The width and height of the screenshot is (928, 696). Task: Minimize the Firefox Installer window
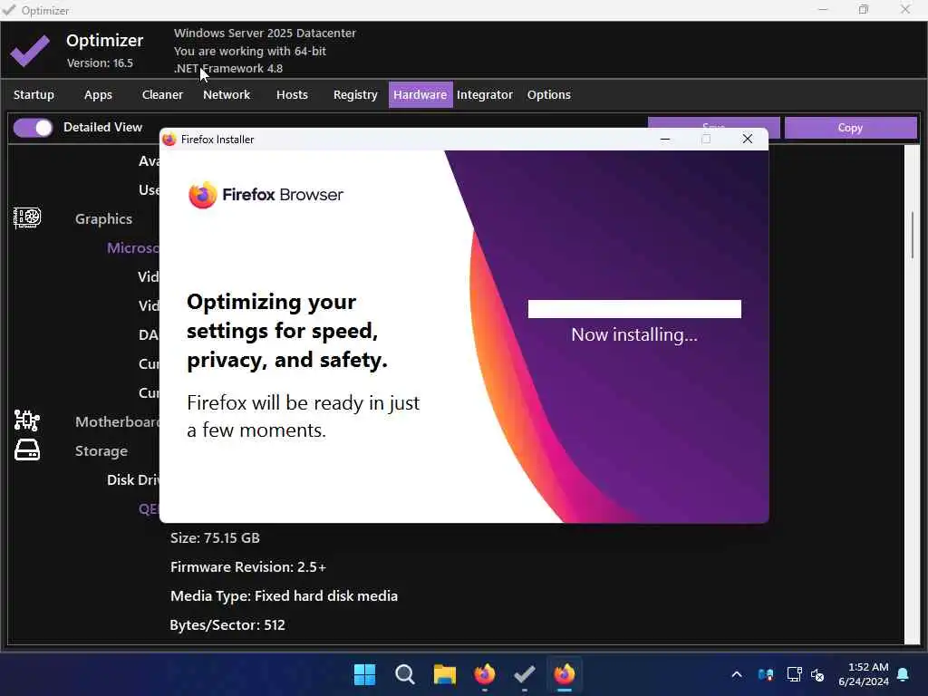point(665,139)
